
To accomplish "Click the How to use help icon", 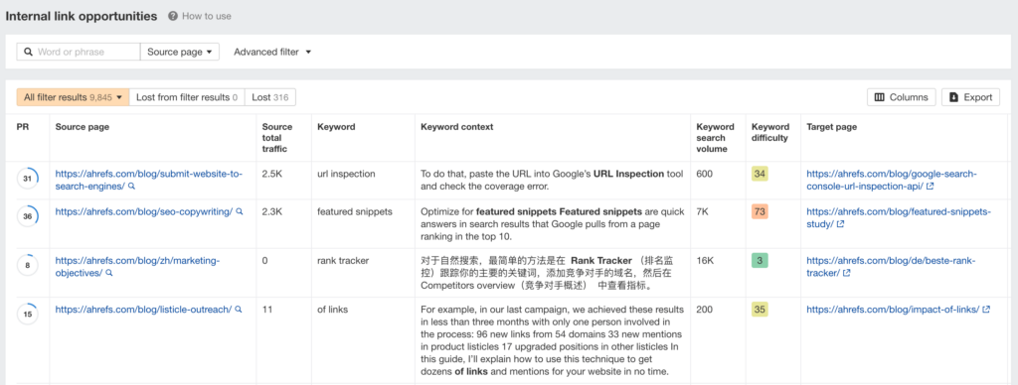I will [x=173, y=16].
